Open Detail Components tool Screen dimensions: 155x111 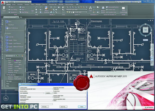[123, 10]
